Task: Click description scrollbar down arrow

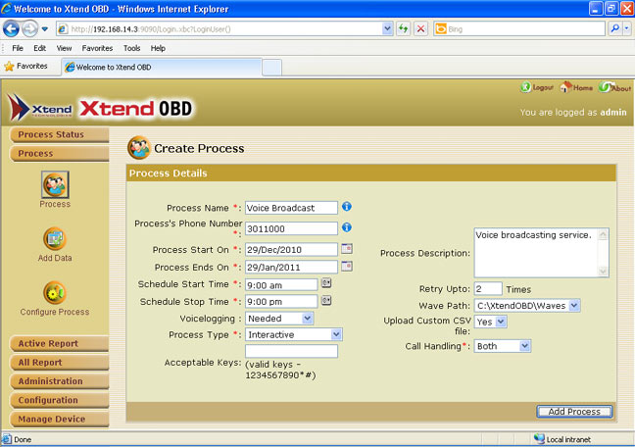Action: point(603,272)
